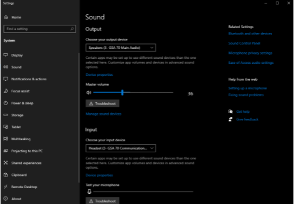Image resolution: width=294 pixels, height=204 pixels.
Task: Maximize the Settings window
Action: click(x=277, y=3)
